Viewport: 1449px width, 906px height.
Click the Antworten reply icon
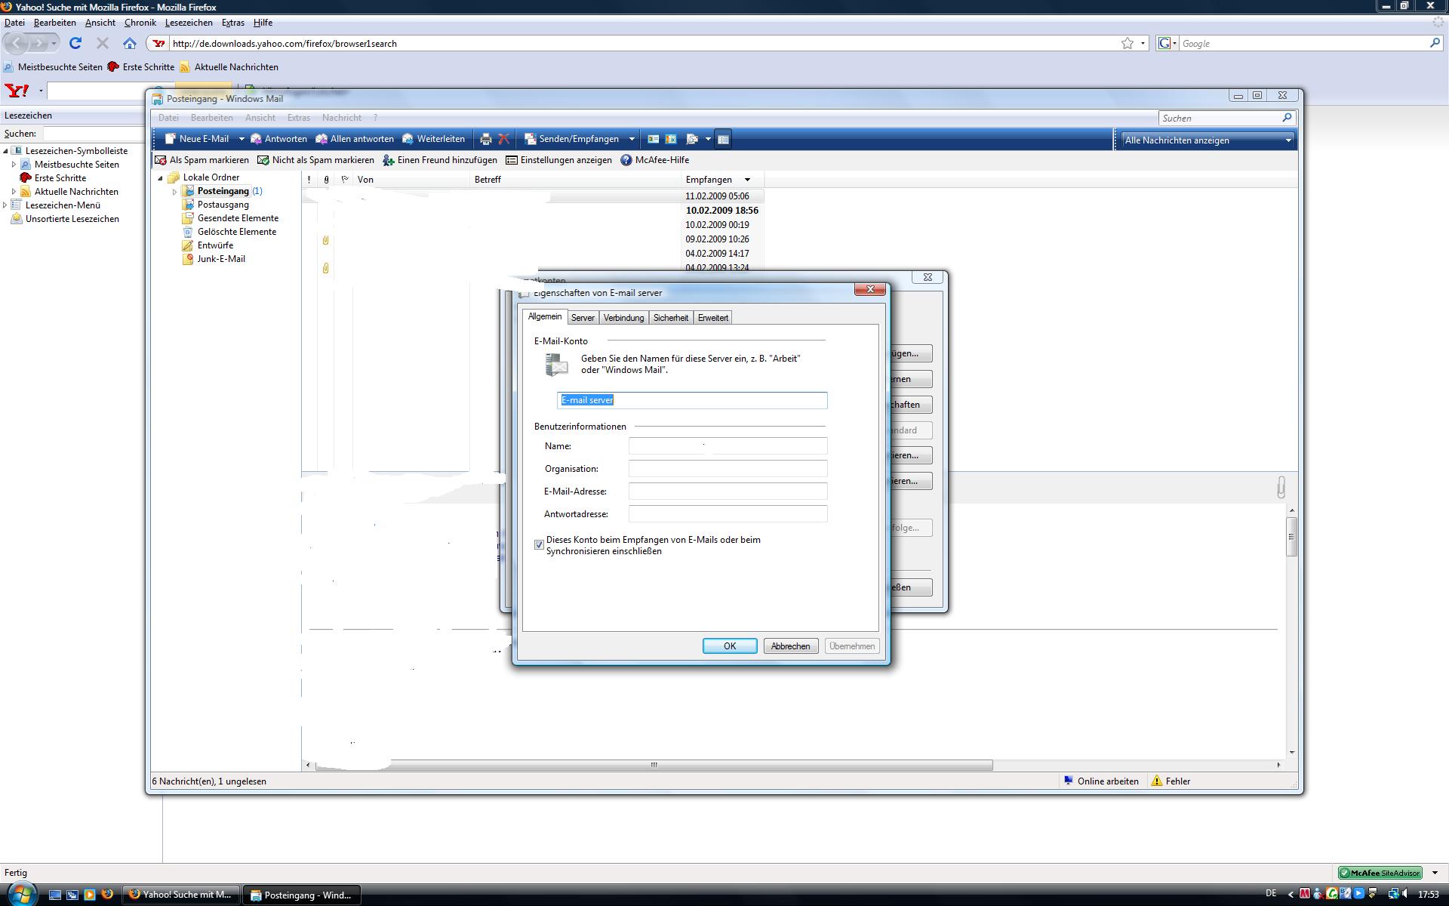[x=256, y=139]
